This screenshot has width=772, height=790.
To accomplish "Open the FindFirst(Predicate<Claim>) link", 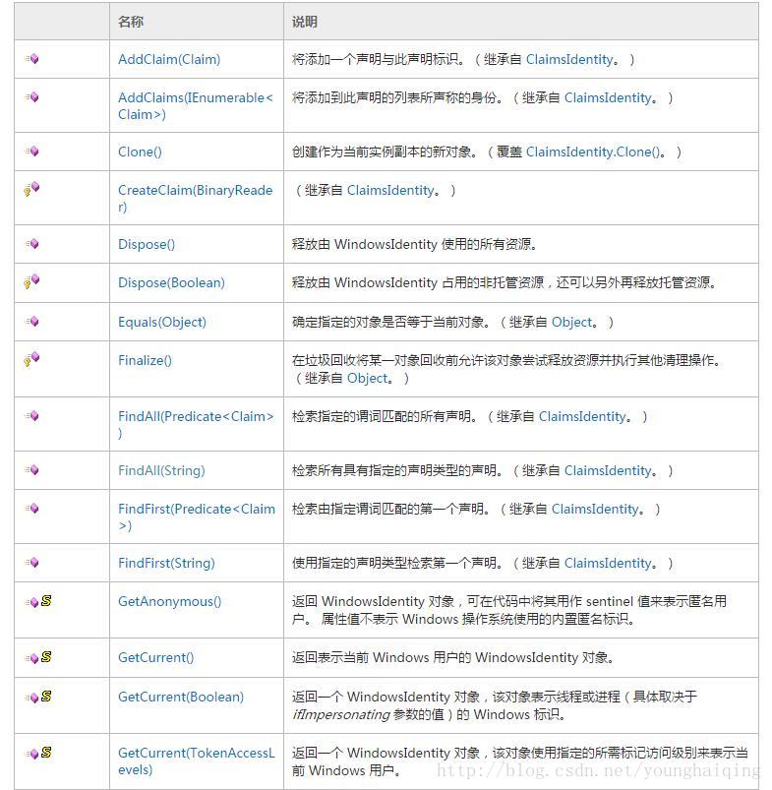I will tap(197, 517).
